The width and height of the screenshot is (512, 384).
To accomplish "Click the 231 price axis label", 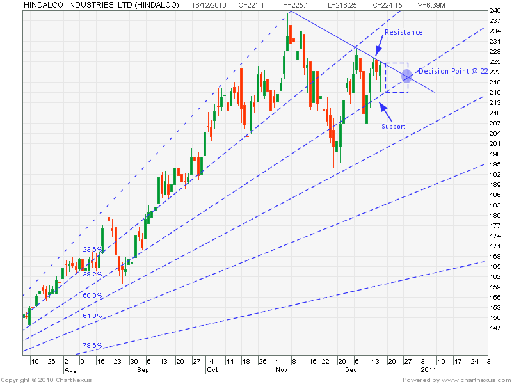I will pyautogui.click(x=495, y=42).
